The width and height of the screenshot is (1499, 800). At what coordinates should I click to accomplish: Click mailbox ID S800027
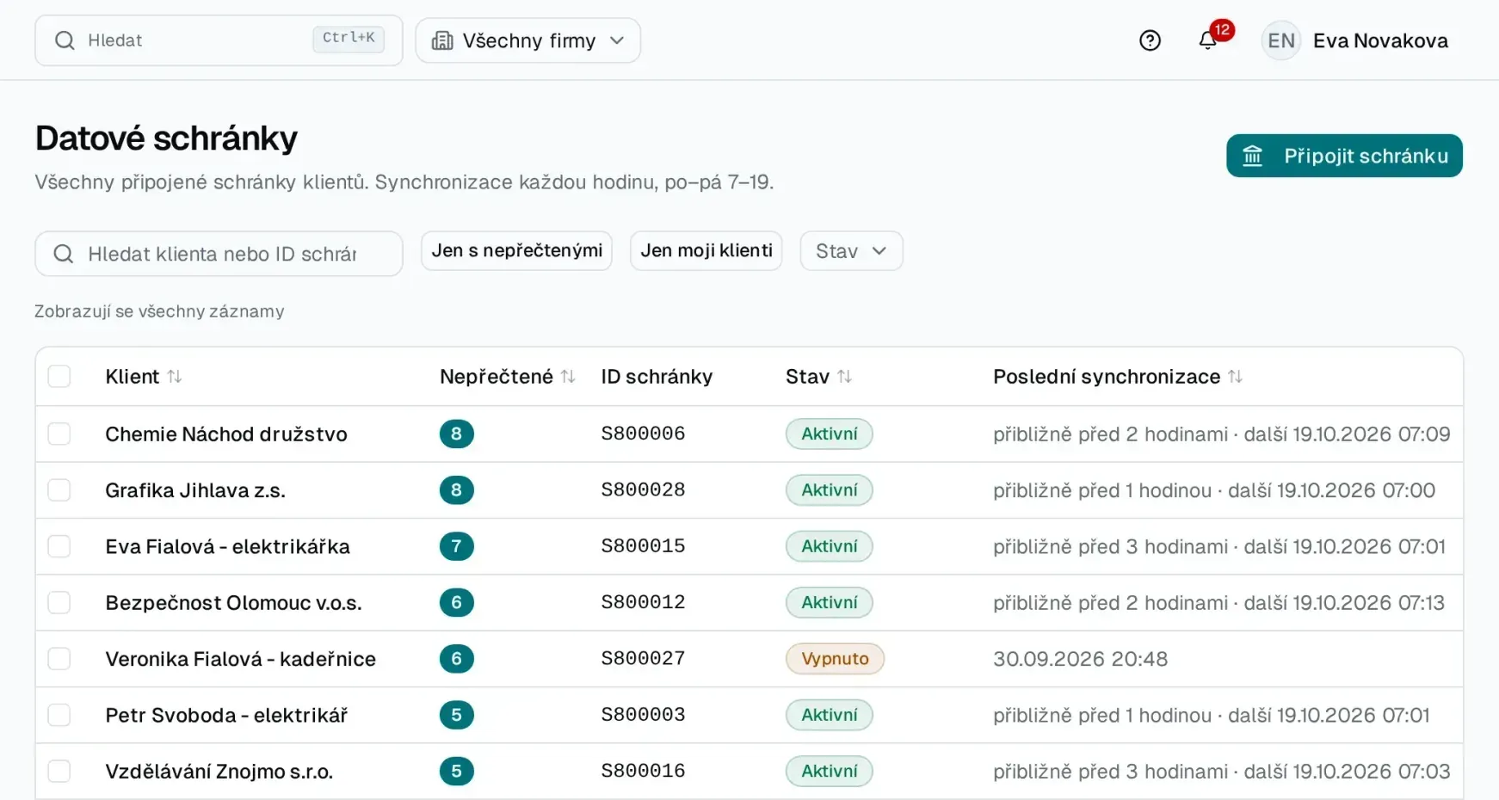pos(643,659)
